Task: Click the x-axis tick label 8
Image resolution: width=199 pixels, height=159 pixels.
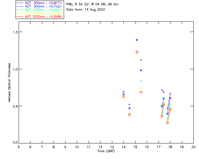Action: pos(54,147)
